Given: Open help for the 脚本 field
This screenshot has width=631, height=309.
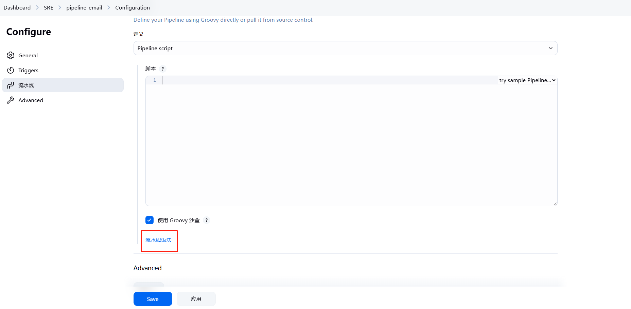Looking at the screenshot, I should (x=163, y=69).
